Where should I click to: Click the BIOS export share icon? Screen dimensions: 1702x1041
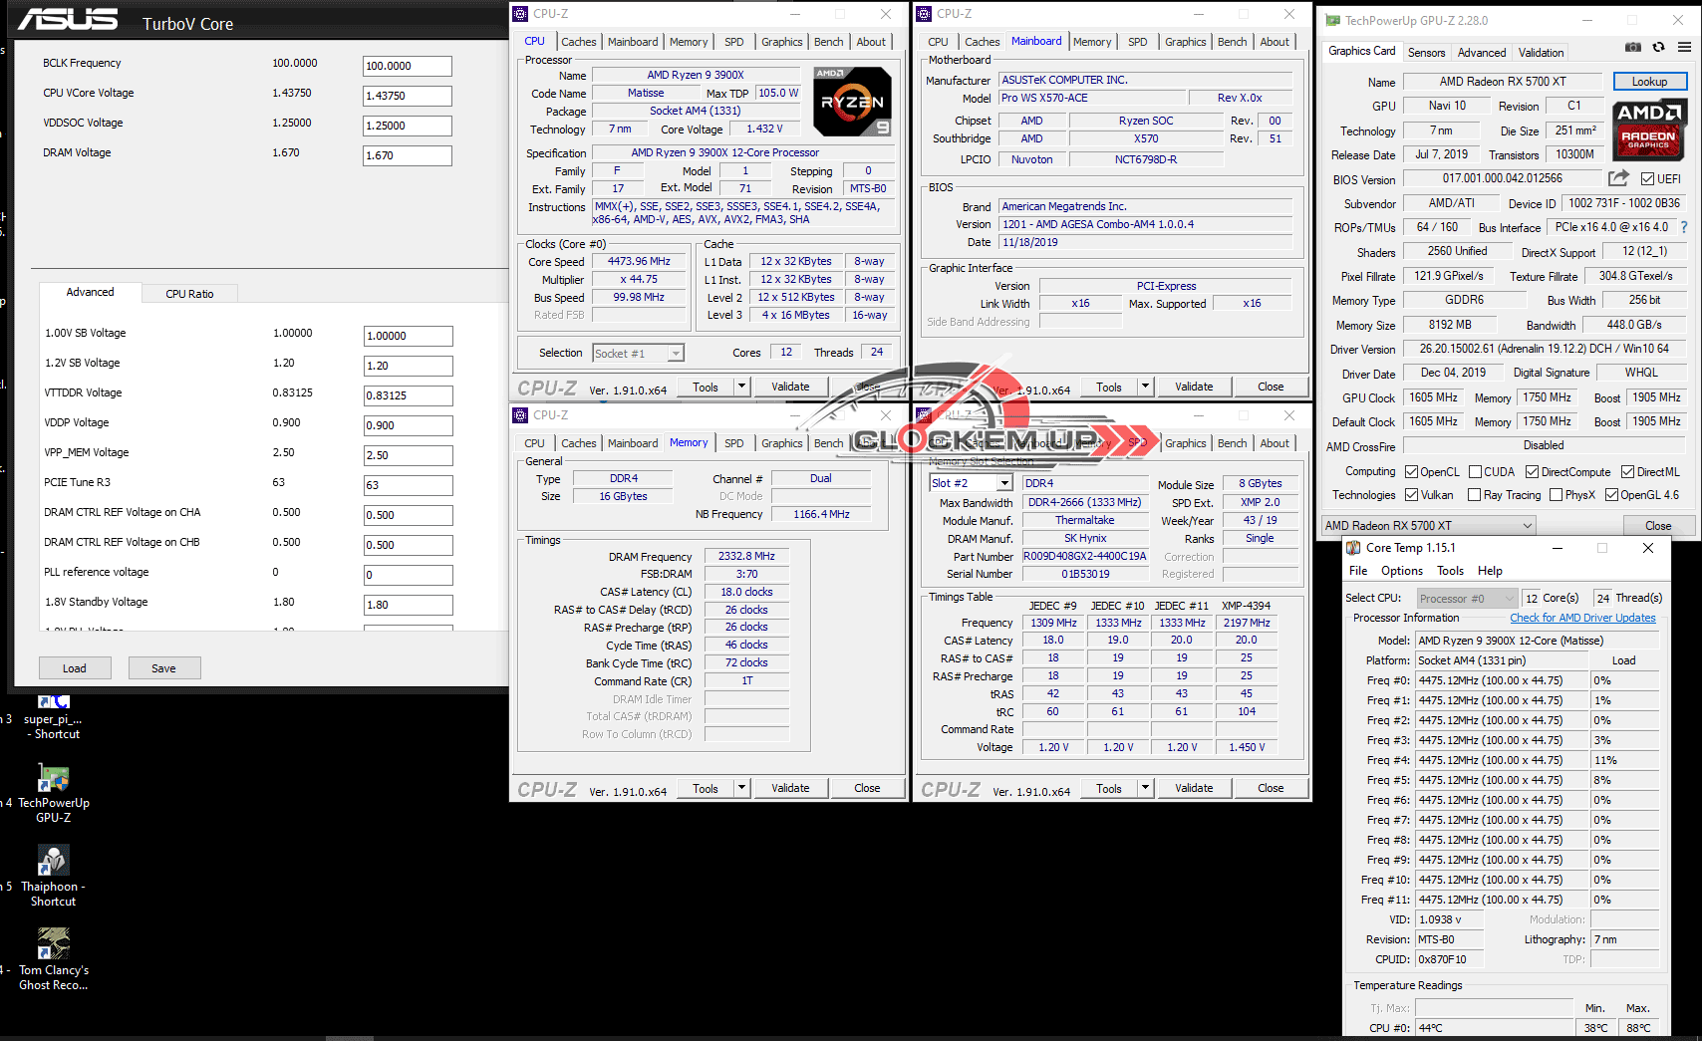click(x=1618, y=178)
